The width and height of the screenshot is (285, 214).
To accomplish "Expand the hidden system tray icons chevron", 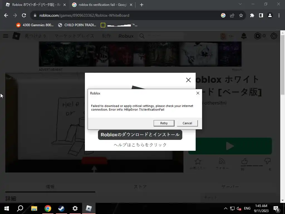I will pos(225,208).
